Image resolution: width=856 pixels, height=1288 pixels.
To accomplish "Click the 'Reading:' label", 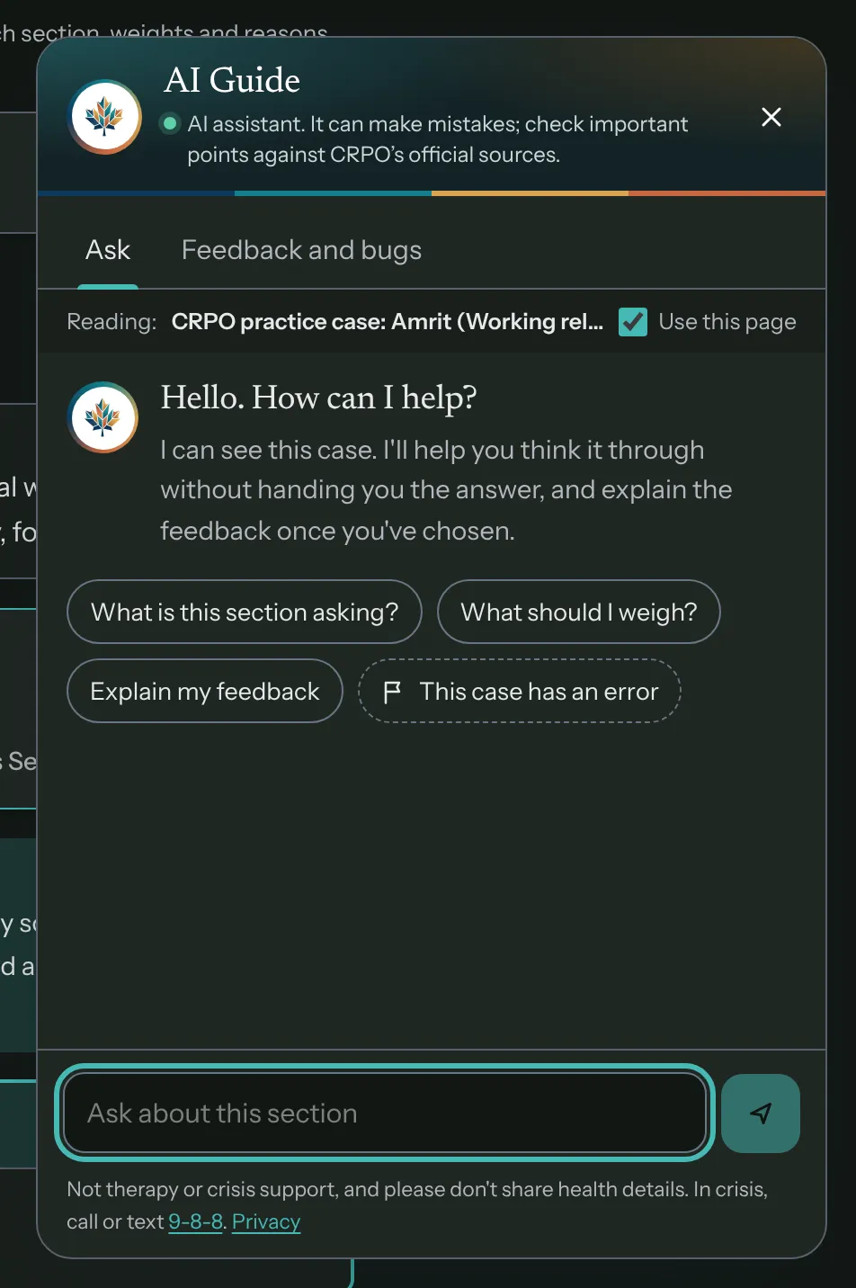I will point(111,322).
